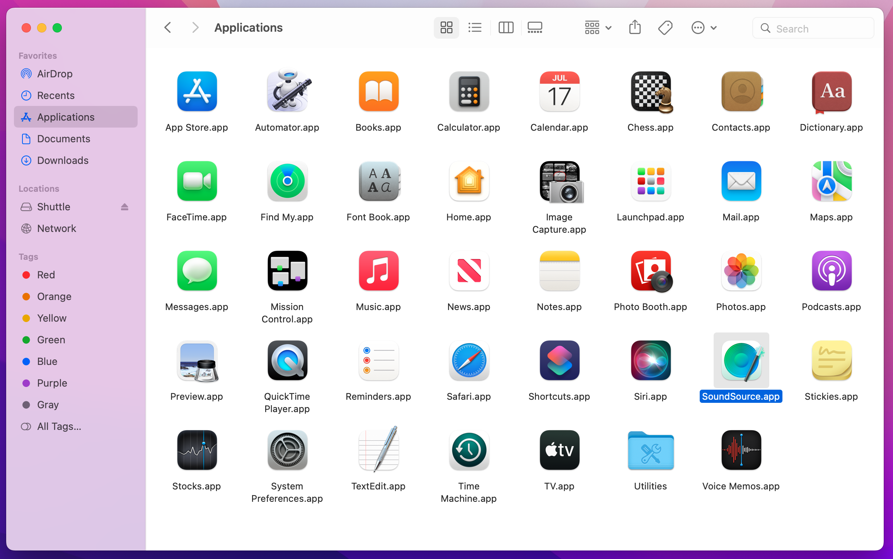893x559 pixels.
Task: Select the Shortcuts app icon
Action: tap(559, 360)
